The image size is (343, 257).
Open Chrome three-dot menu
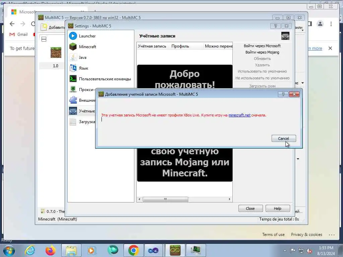(331, 24)
